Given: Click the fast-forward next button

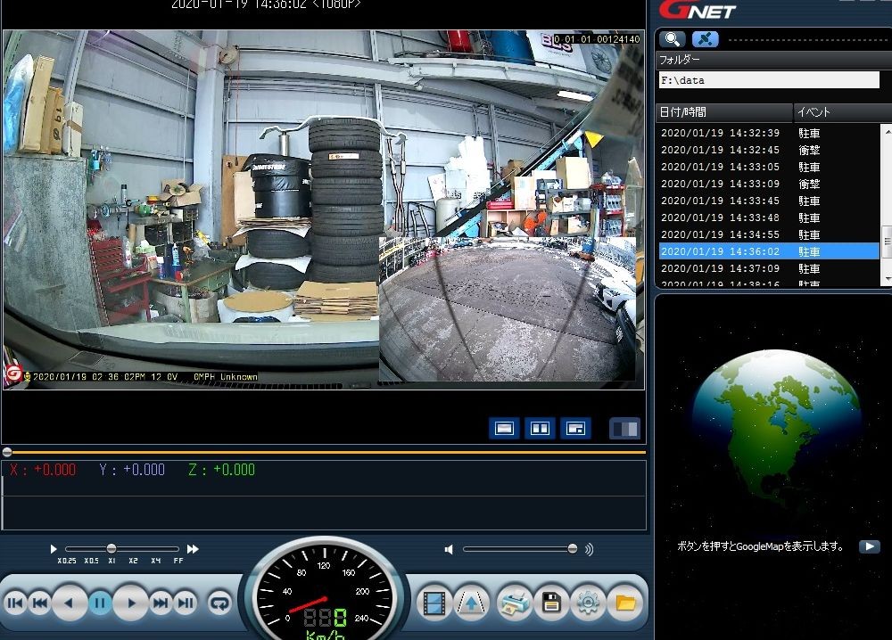Looking at the screenshot, I should coord(161,603).
